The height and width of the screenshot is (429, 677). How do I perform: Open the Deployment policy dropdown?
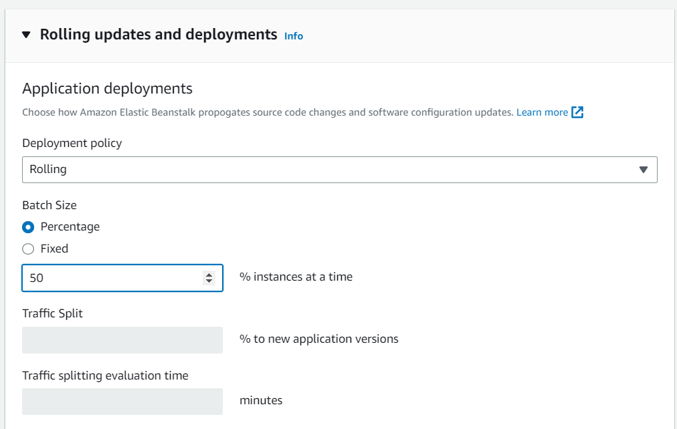340,170
